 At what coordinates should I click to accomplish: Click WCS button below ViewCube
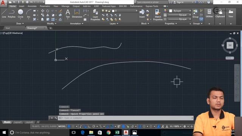coord(230,58)
